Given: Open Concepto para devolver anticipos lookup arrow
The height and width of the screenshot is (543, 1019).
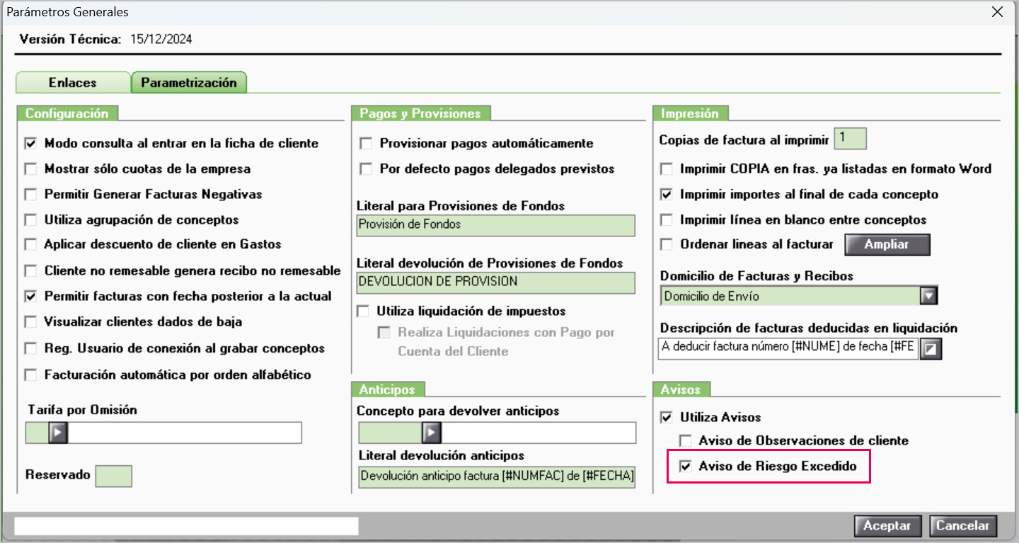Looking at the screenshot, I should (x=432, y=433).
